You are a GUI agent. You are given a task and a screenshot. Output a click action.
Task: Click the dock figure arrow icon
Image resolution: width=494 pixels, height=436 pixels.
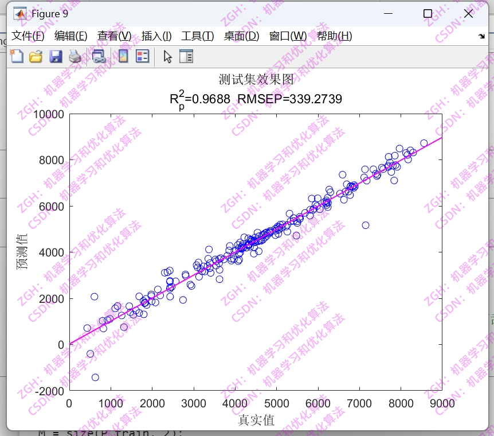pos(481,36)
